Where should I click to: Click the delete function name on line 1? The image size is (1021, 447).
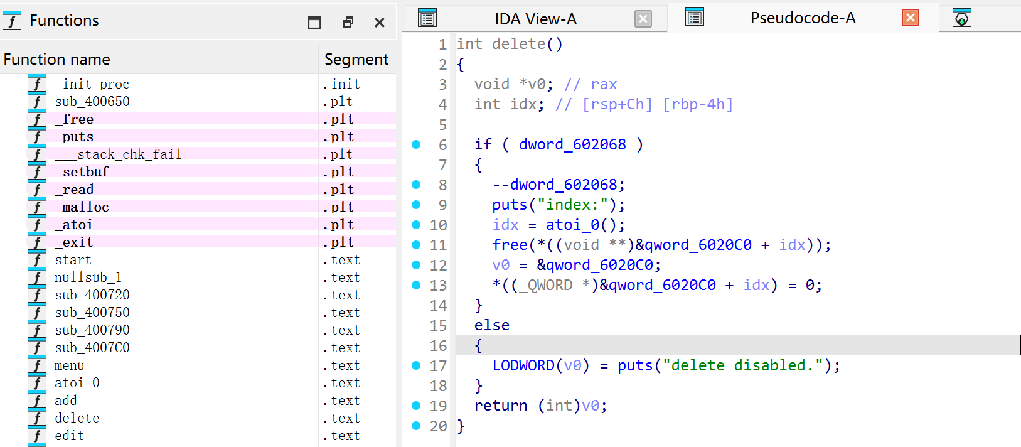coord(519,44)
